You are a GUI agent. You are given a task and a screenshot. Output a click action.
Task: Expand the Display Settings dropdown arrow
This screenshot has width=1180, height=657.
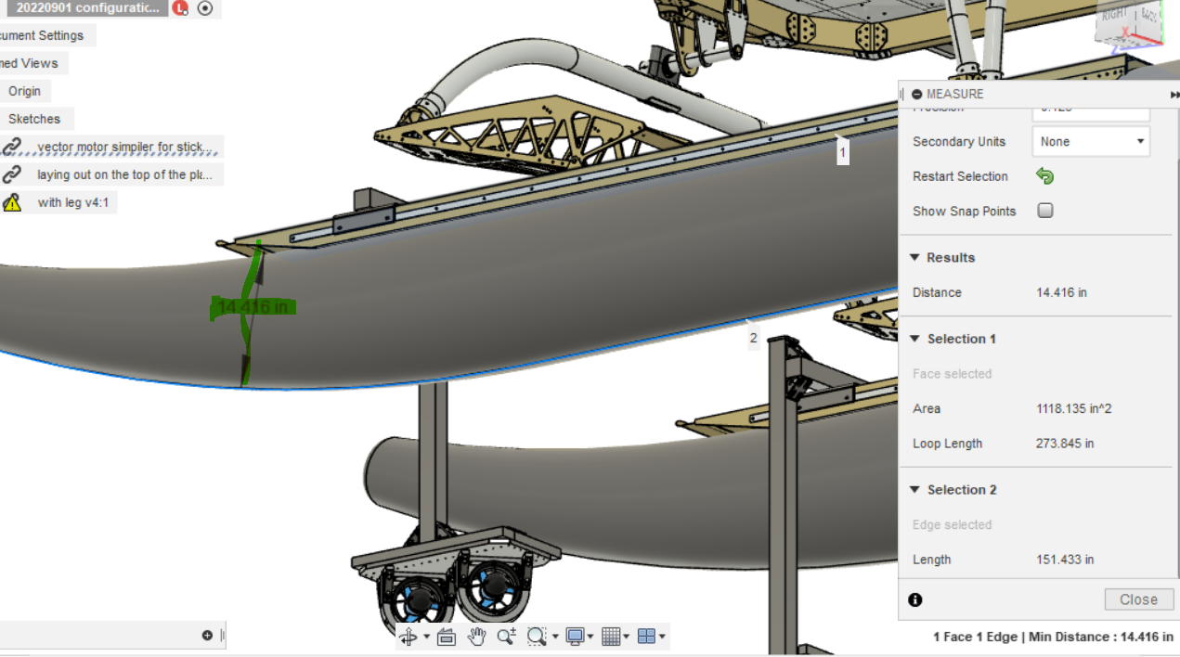tap(590, 637)
